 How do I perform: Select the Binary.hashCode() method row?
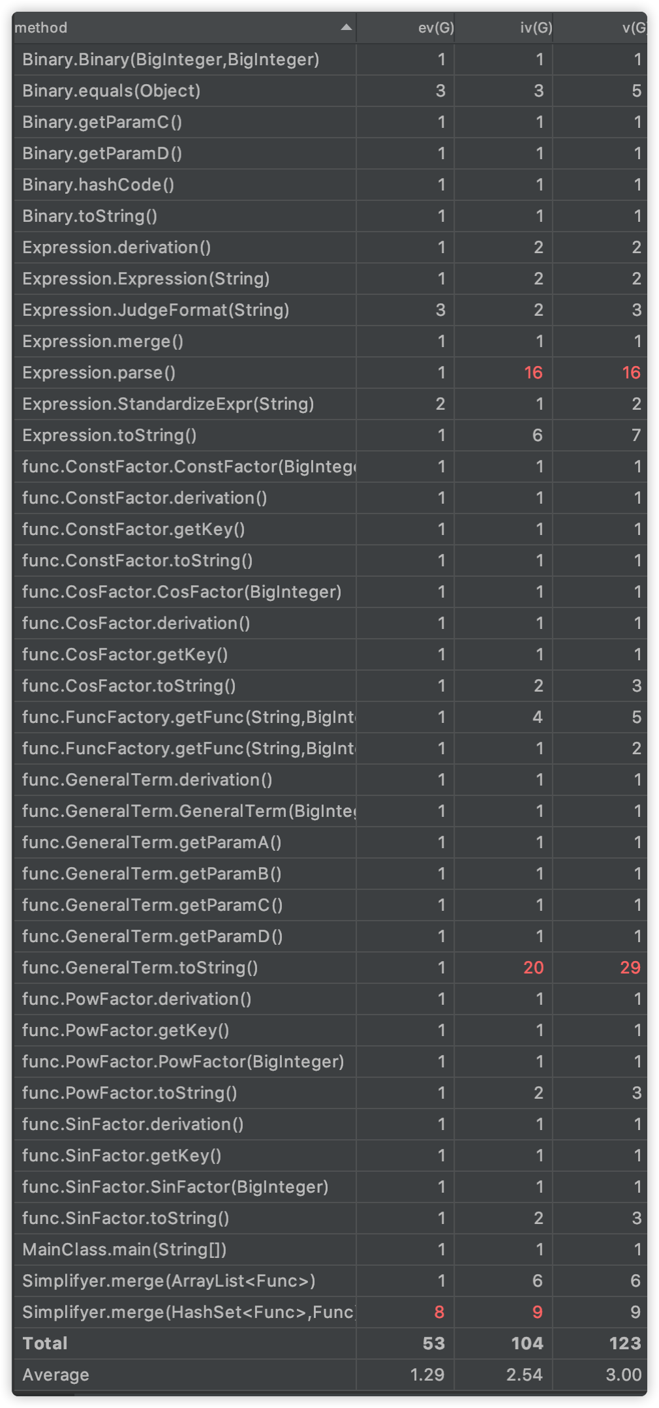point(329,185)
